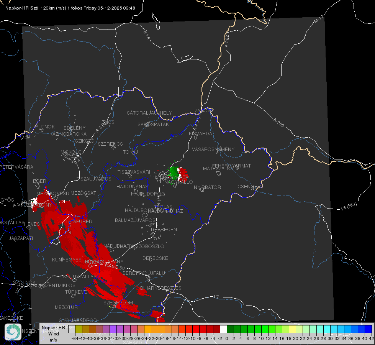Viewport: 375px width, 345px height.
Task: Click the MEZŐCSÁT label
Action: 83,193
